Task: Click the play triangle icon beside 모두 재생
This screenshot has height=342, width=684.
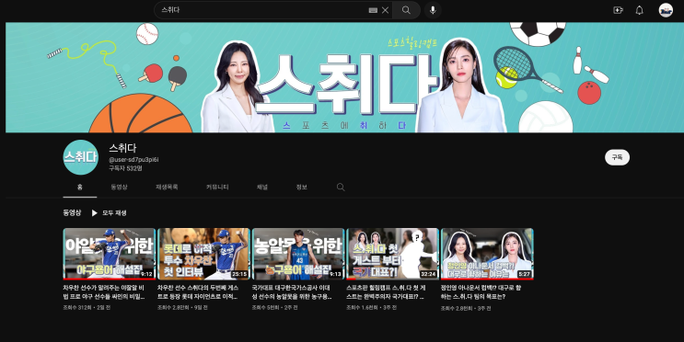Action: coord(94,213)
